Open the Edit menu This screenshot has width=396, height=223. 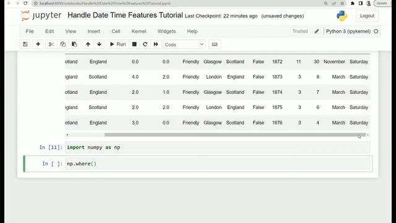tap(49, 32)
